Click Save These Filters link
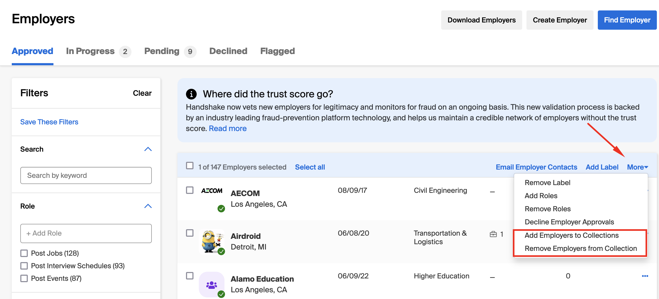 coord(49,122)
